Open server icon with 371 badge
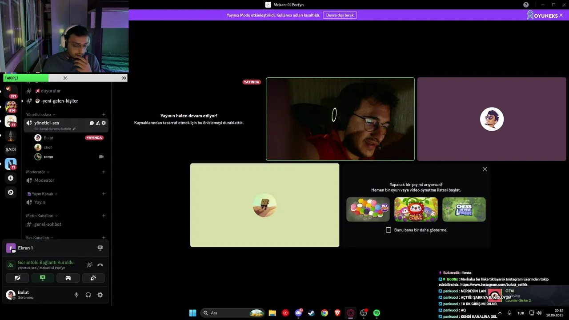Screen dimensions: 569x320 point(11,92)
